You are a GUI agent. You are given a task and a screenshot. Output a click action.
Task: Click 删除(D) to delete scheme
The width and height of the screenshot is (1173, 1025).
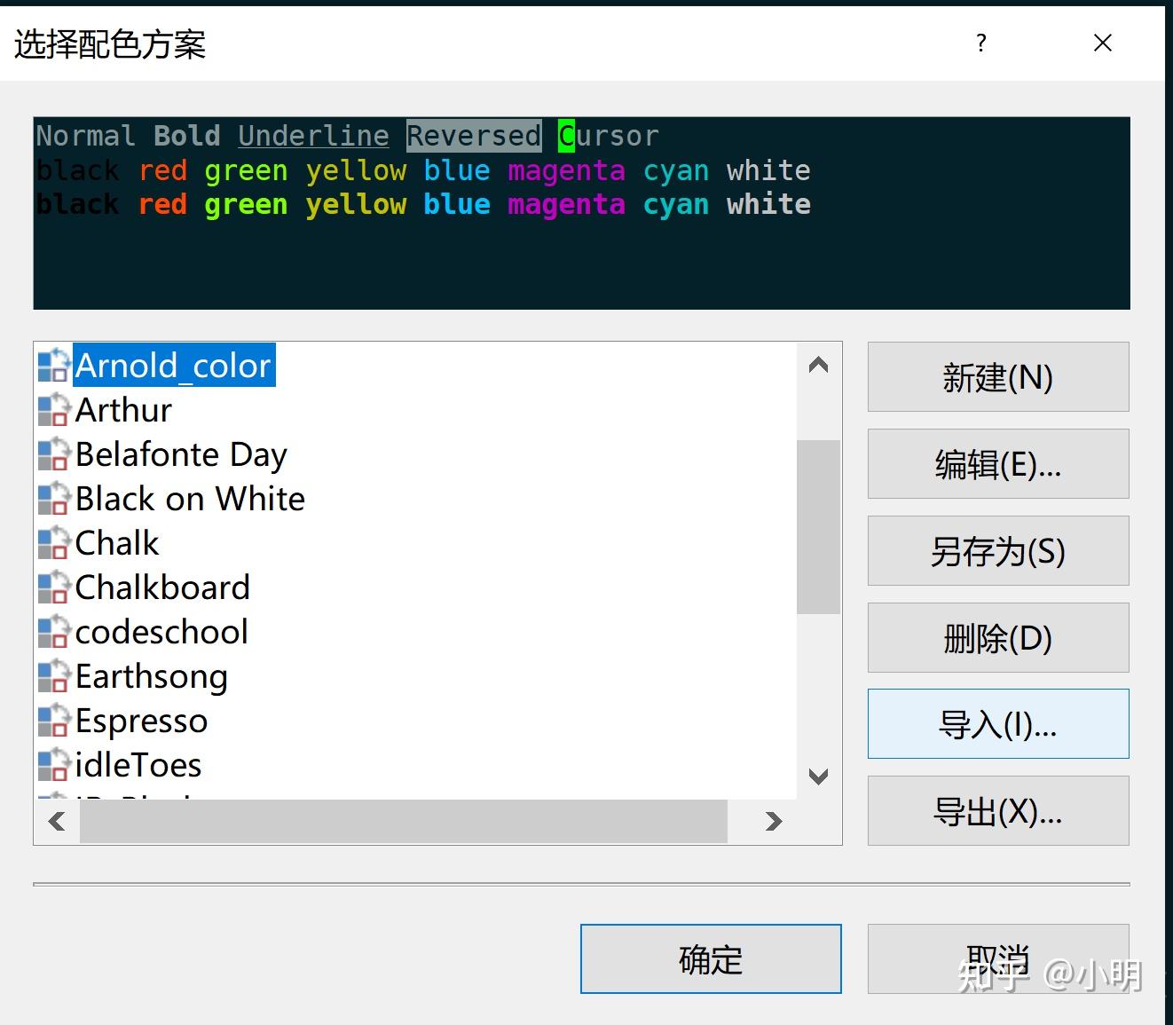pyautogui.click(x=997, y=637)
